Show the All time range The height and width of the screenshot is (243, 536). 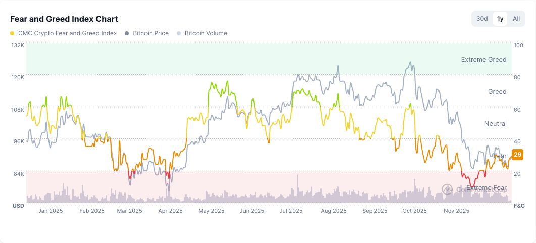pyautogui.click(x=516, y=19)
